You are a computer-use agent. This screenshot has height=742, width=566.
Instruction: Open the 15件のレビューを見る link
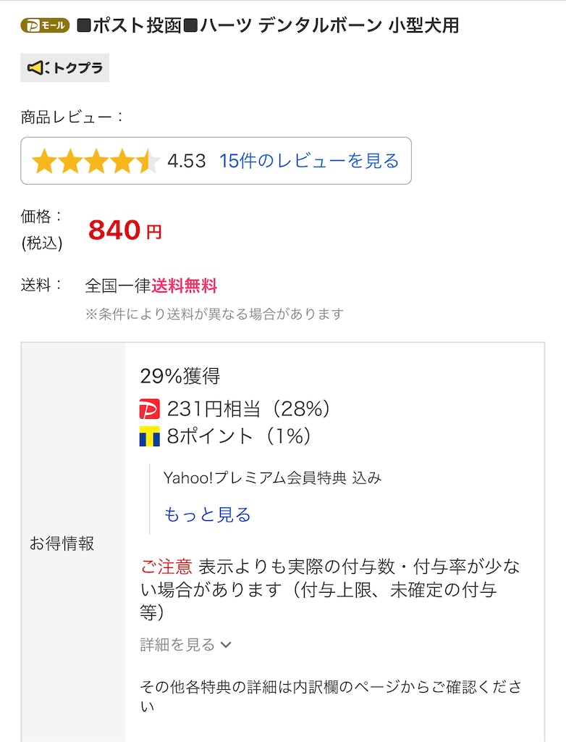point(309,161)
